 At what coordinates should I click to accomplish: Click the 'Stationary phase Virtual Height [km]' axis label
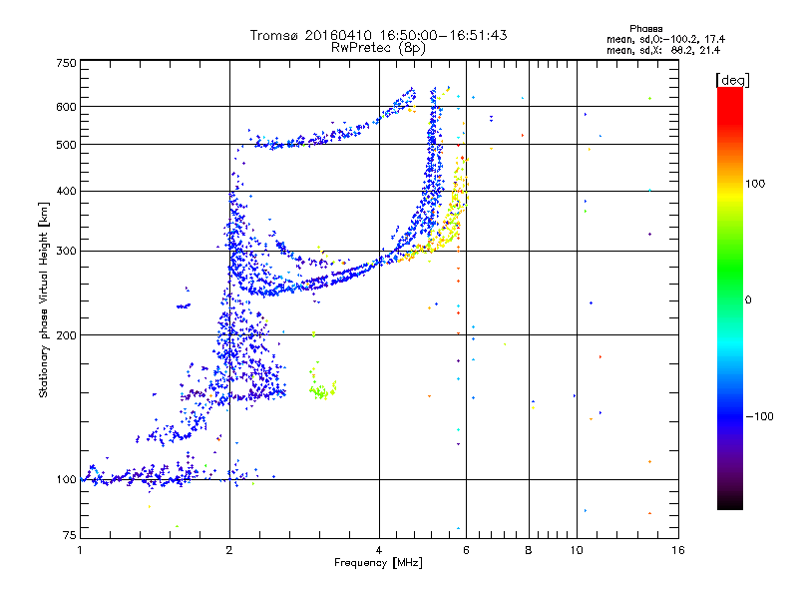tap(44, 300)
